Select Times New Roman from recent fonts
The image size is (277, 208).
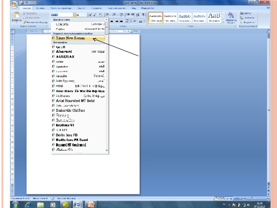tap(78, 38)
